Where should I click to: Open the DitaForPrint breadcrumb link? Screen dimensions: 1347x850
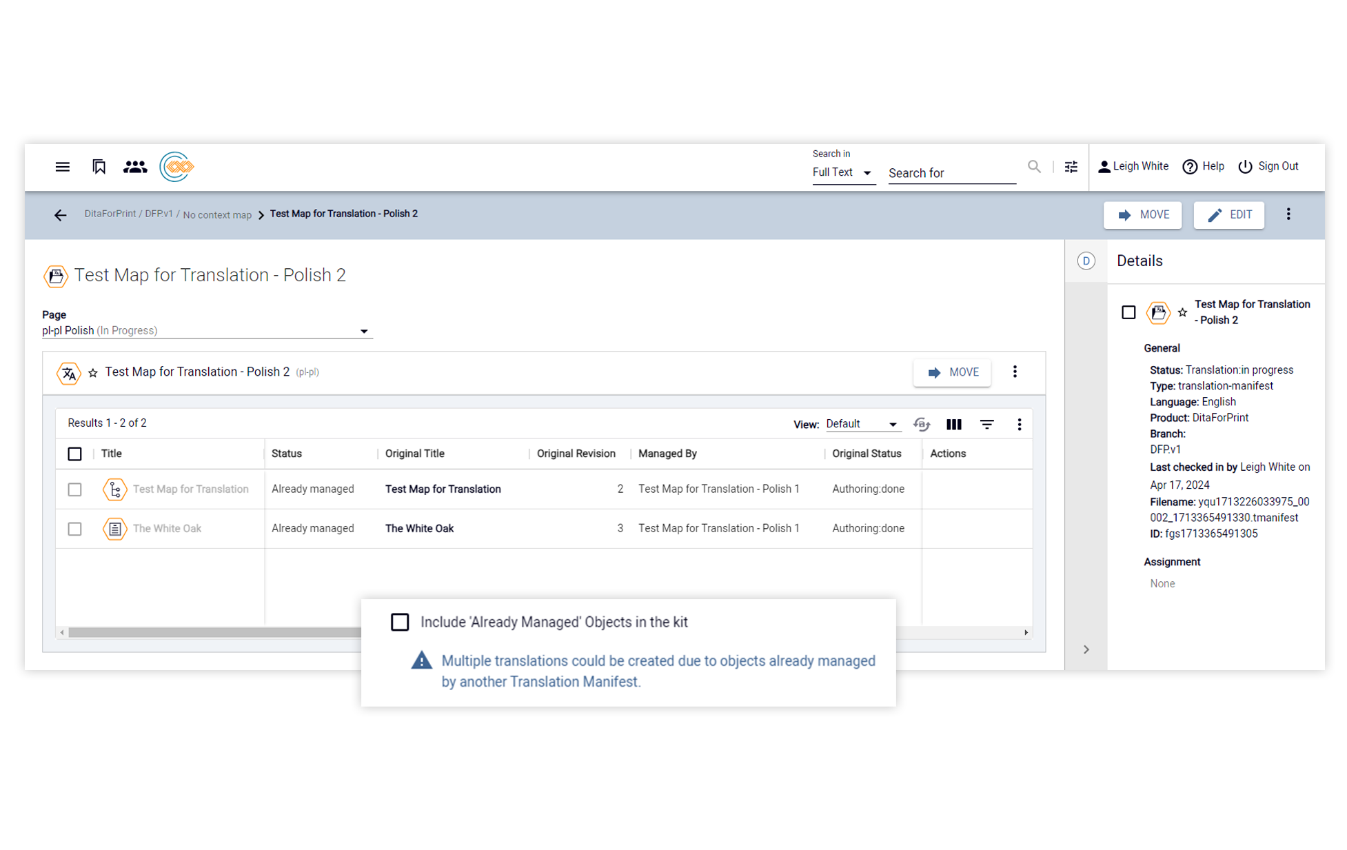click(x=110, y=214)
